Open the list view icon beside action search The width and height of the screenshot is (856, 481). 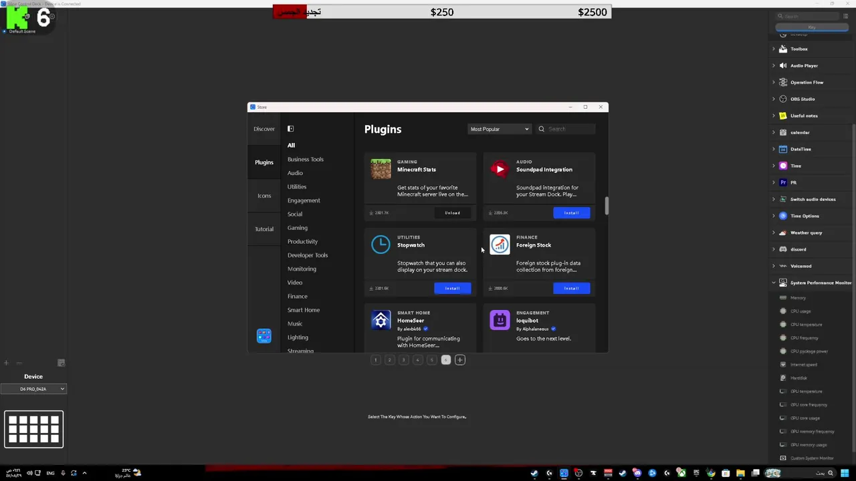(846, 16)
